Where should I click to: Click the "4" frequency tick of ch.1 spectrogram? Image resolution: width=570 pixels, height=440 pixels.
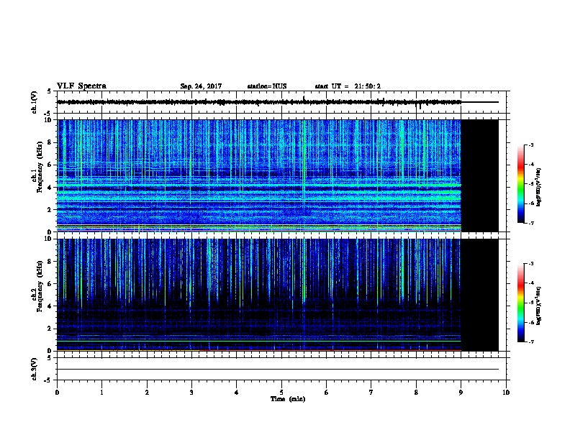pos(51,188)
